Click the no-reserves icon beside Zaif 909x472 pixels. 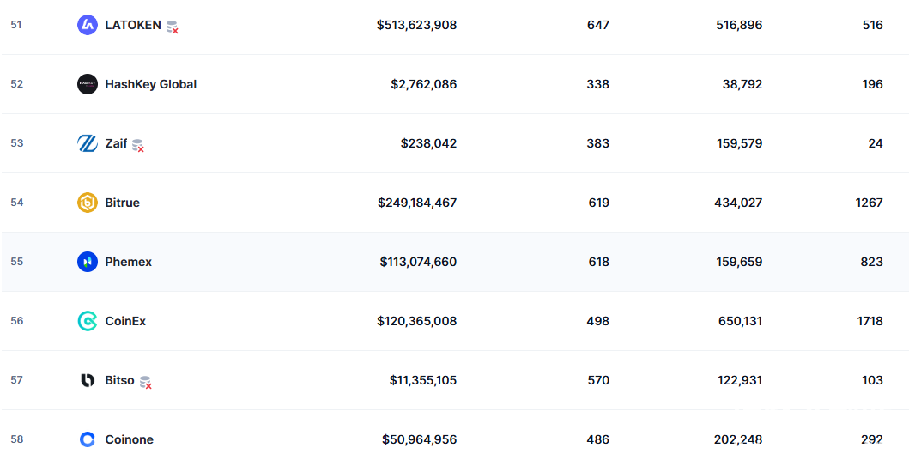pyautogui.click(x=138, y=146)
